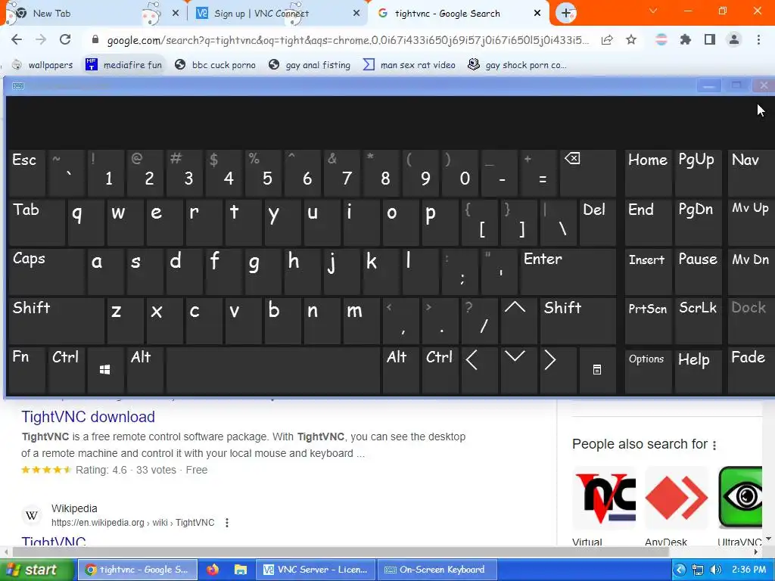Click the Esc key on keyboard
This screenshot has height=581, width=775.
[x=26, y=172]
